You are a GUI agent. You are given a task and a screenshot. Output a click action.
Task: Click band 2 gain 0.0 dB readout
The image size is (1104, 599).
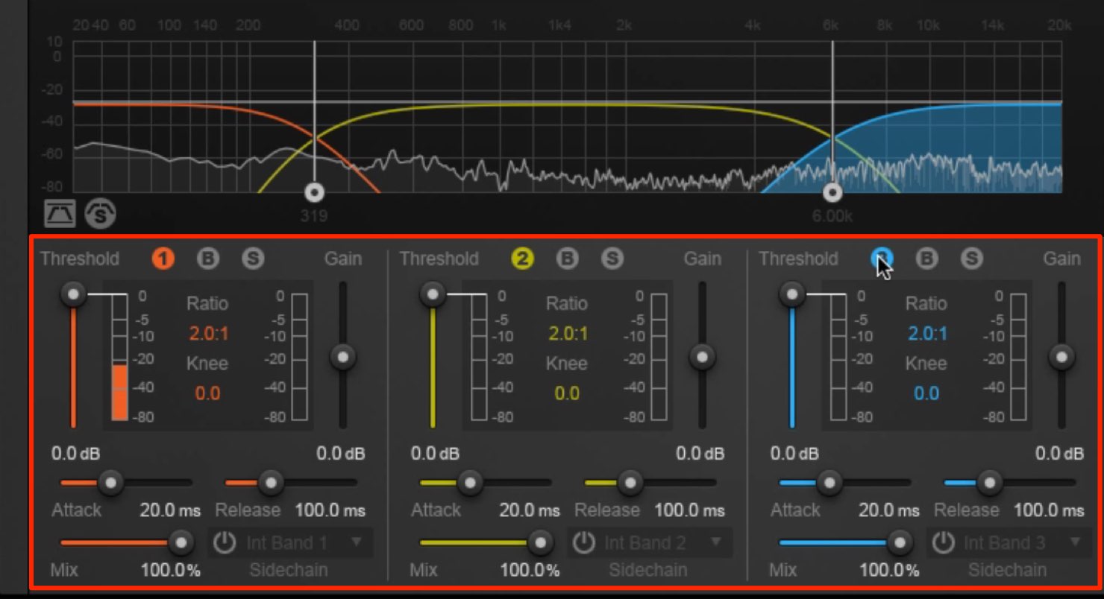click(x=700, y=453)
